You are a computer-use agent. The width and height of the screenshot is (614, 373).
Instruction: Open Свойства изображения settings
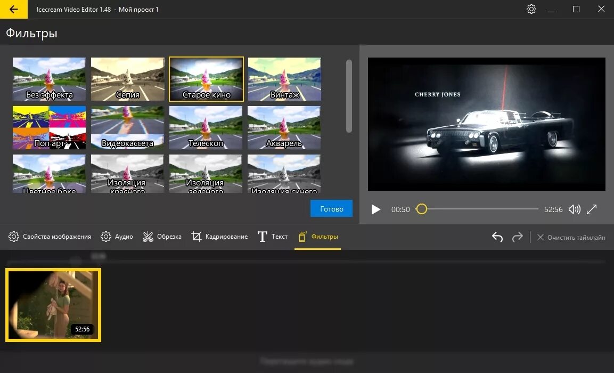pos(50,237)
